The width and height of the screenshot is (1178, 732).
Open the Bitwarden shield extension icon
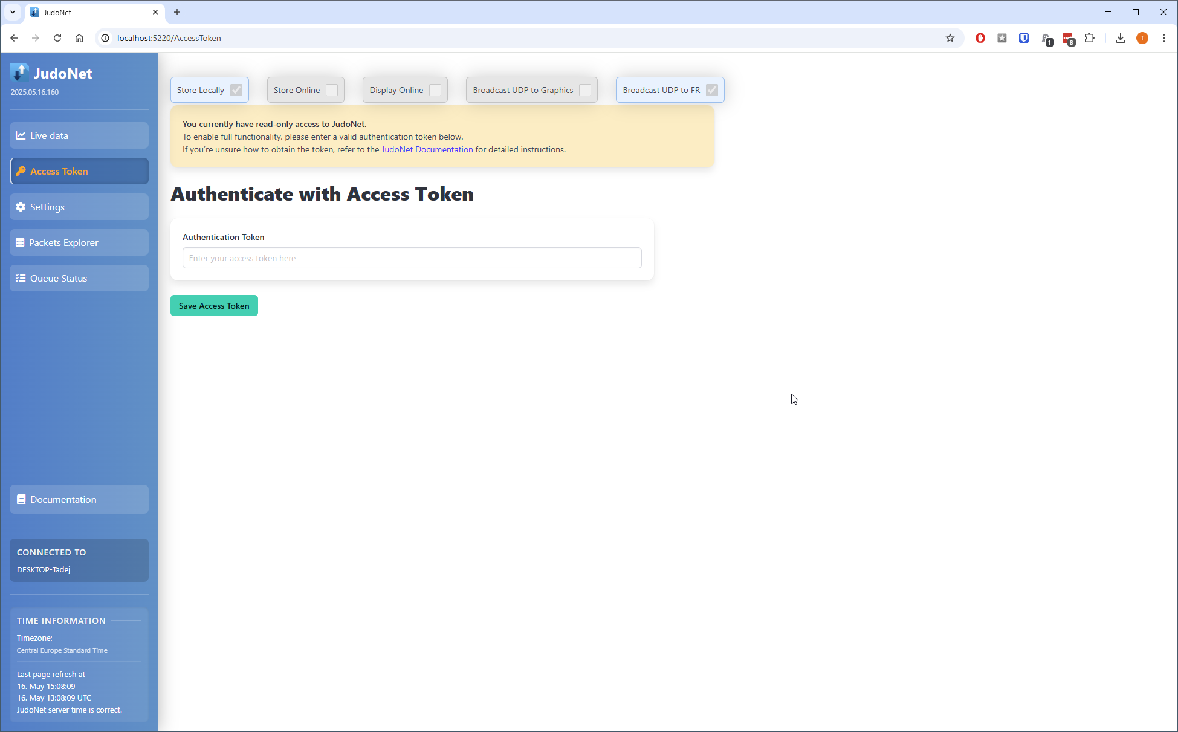tap(1024, 38)
